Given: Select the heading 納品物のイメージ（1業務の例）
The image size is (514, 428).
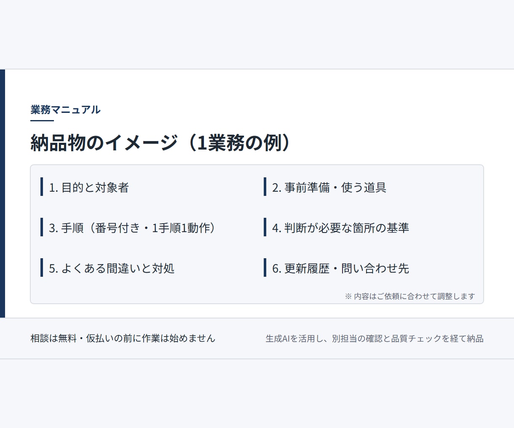Looking at the screenshot, I should [161, 143].
